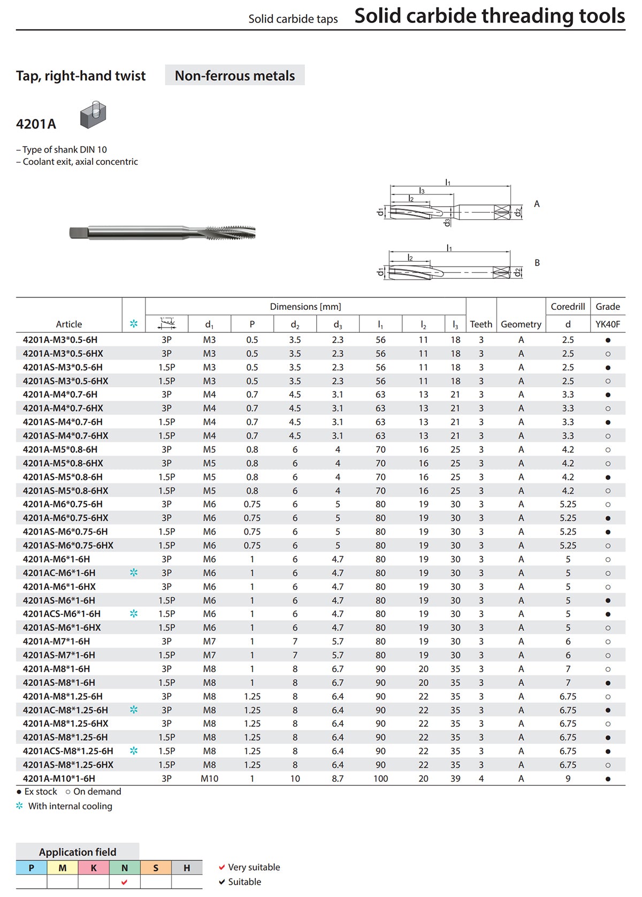Click the 'Solid carbide threading tools' title

[x=490, y=16]
